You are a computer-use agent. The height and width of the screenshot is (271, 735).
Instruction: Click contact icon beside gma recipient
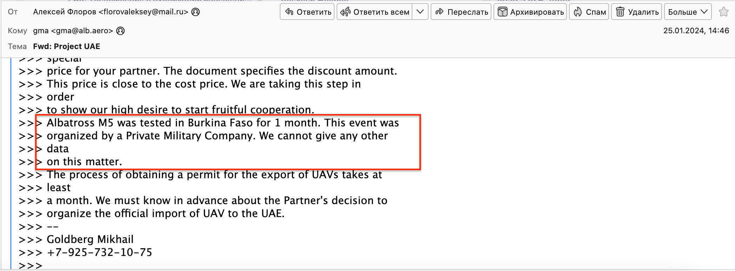click(x=120, y=31)
